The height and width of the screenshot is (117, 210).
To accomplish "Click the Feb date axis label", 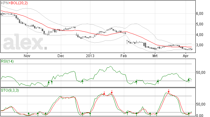I will coord(124,56).
